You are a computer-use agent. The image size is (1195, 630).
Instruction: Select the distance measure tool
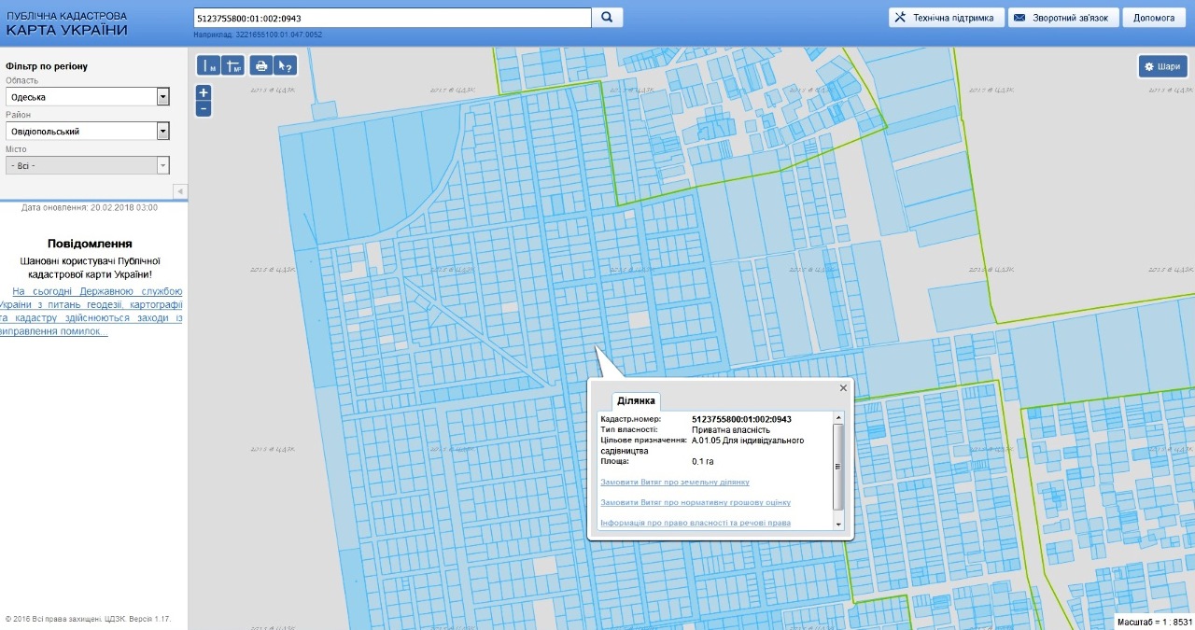coord(209,65)
